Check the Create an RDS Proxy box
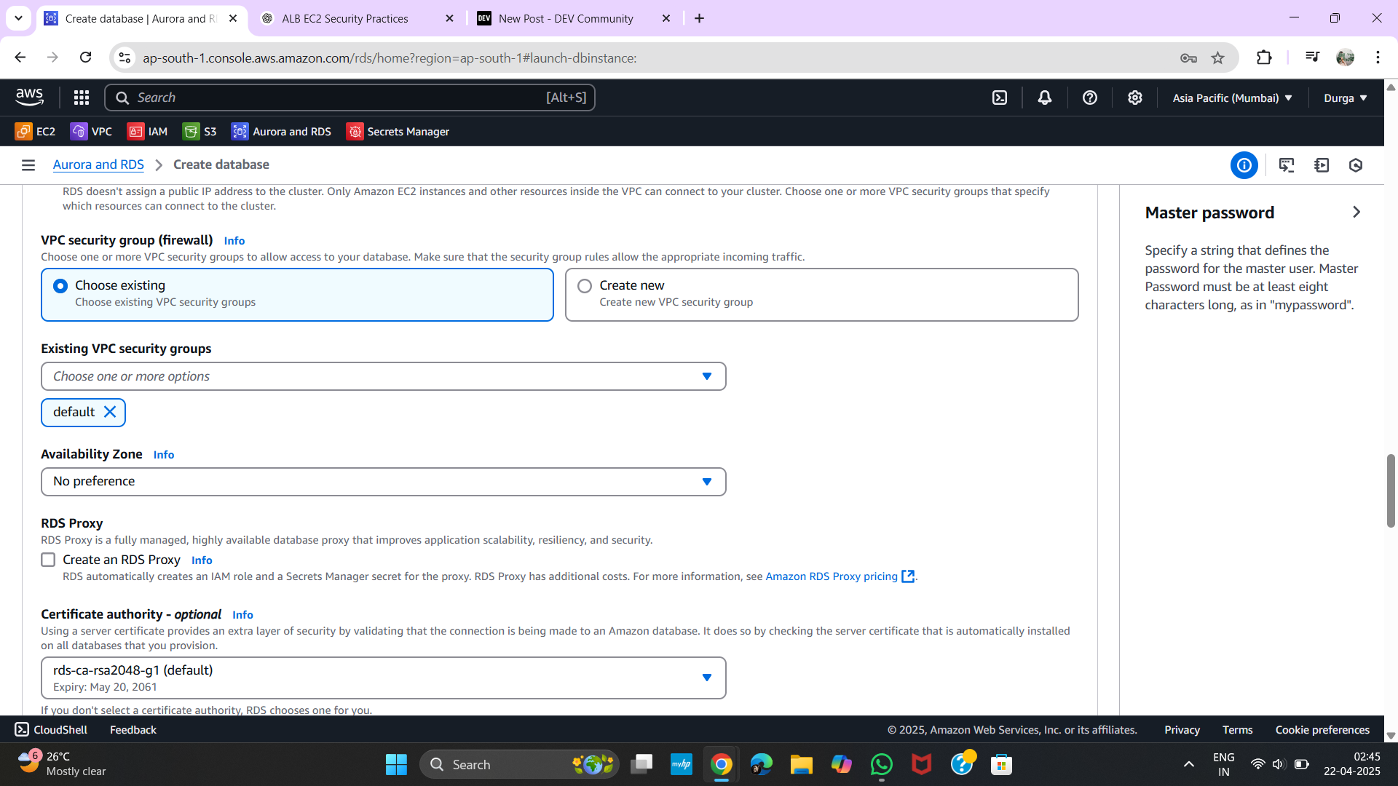 point(48,560)
